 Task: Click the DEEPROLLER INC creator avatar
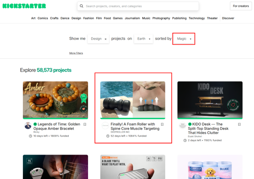coord(105,126)
